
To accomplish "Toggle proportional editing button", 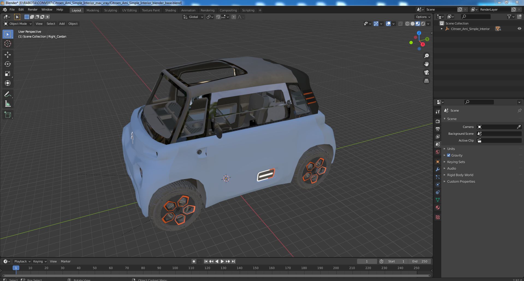I will click(x=234, y=17).
